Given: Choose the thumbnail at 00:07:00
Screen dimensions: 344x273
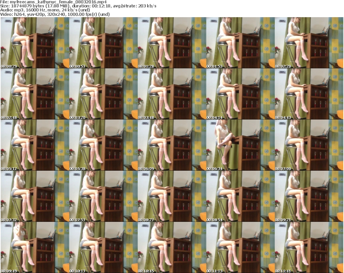Looking at the screenshot, I should (x=309, y=145).
